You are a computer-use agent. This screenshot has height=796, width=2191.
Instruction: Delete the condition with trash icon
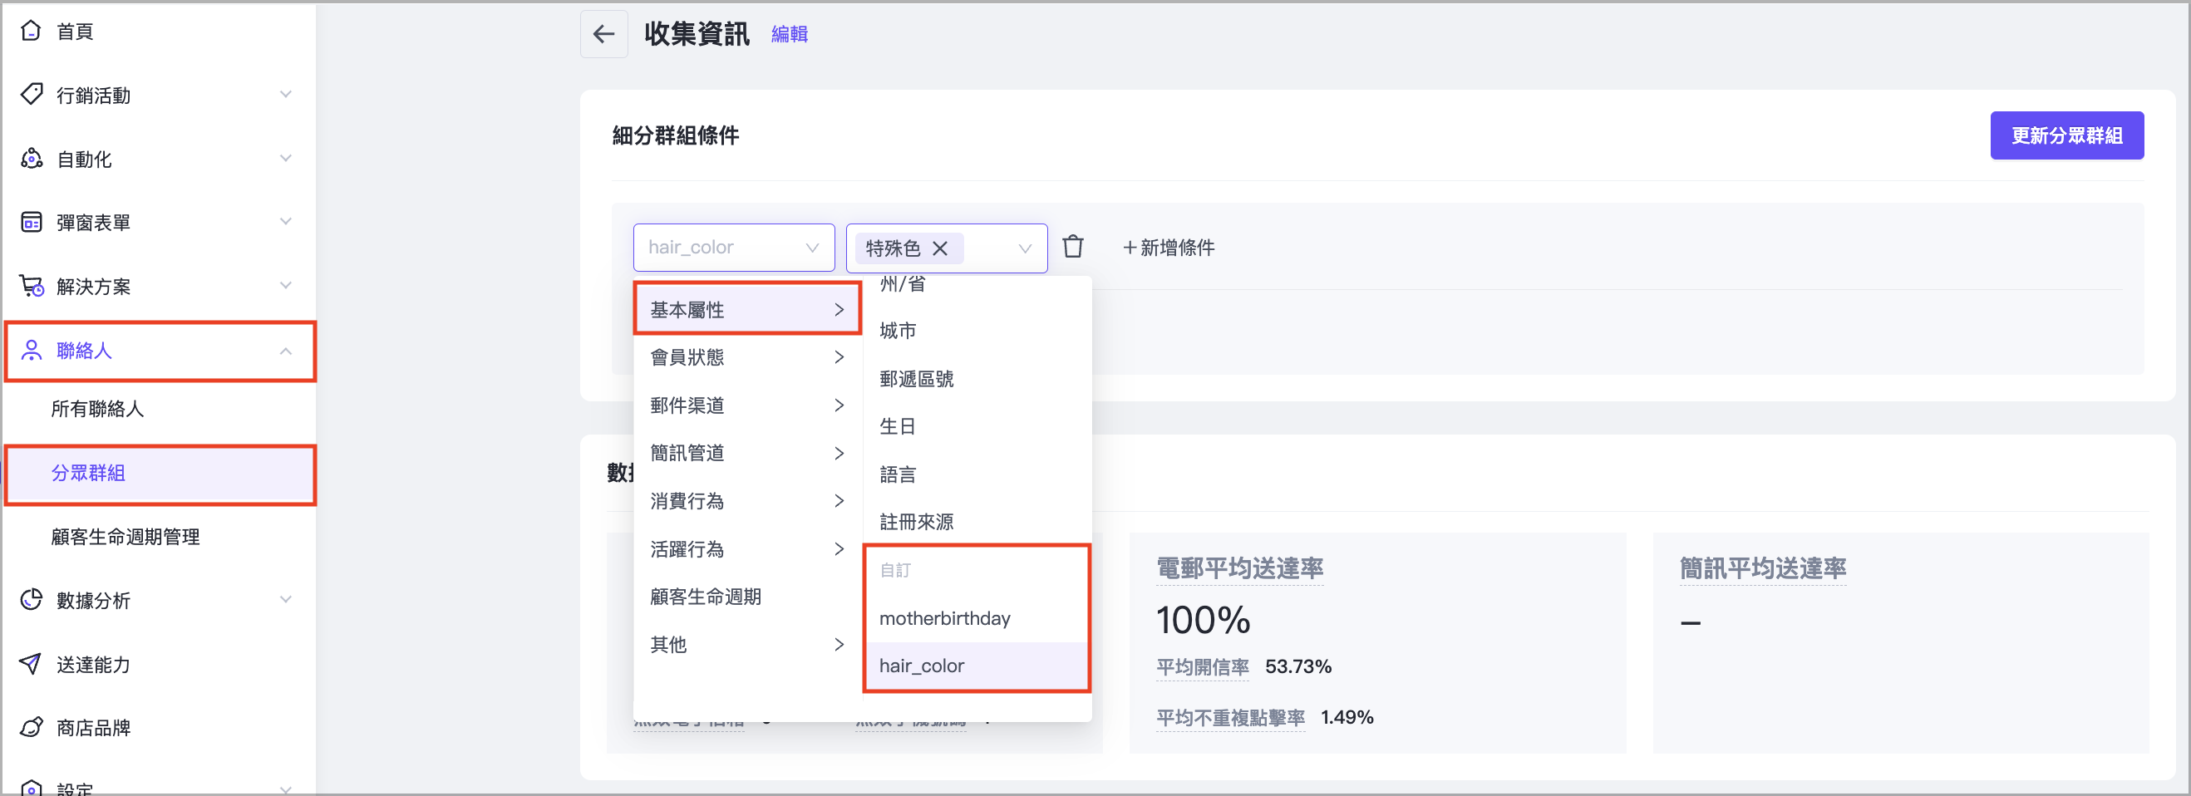(x=1072, y=248)
